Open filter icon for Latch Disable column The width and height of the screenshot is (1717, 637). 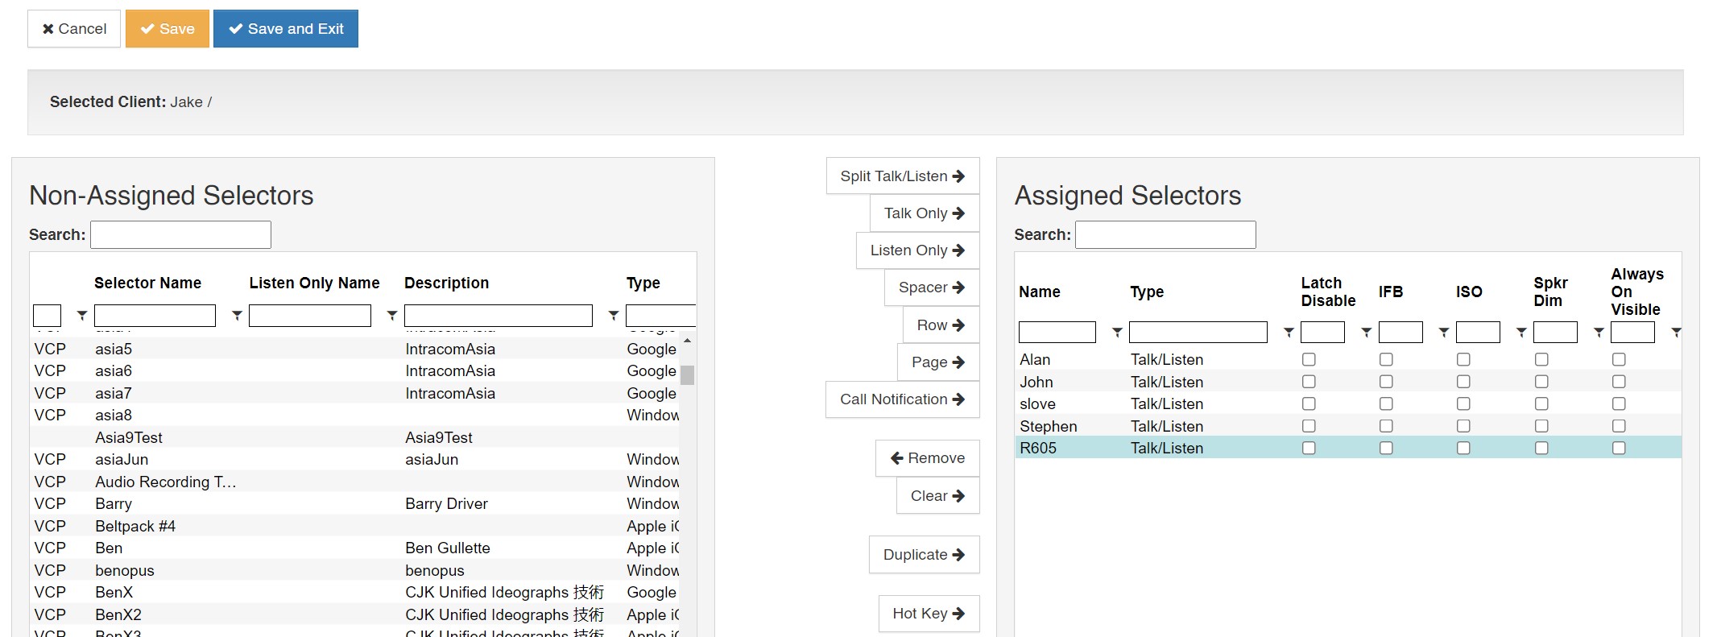pyautogui.click(x=1366, y=332)
